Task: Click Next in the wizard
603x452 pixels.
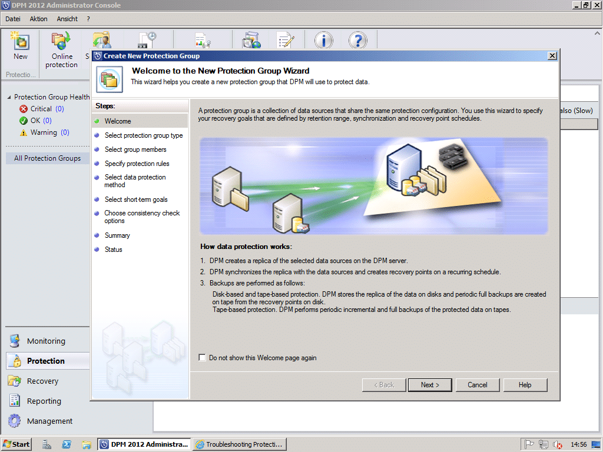Action: pos(430,385)
